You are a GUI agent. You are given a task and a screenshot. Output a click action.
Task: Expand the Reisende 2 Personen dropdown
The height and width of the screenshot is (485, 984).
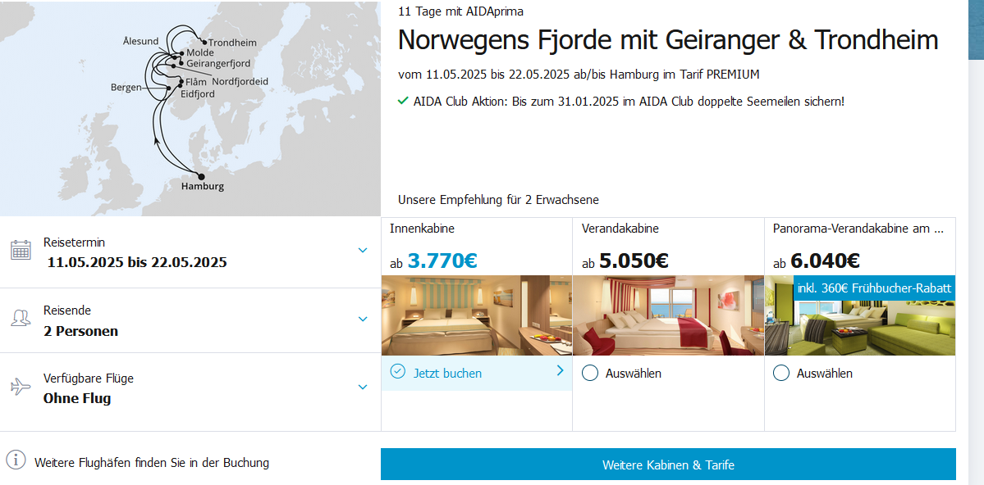pos(363,319)
